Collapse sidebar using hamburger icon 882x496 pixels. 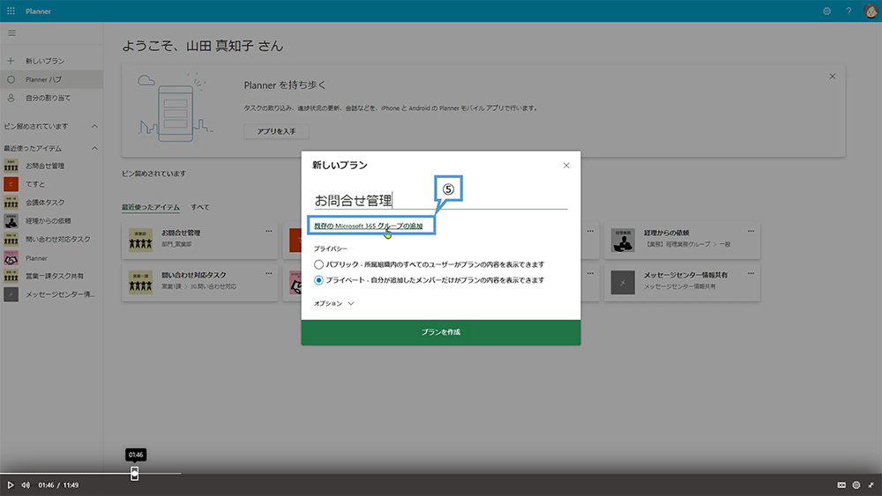click(x=11, y=33)
